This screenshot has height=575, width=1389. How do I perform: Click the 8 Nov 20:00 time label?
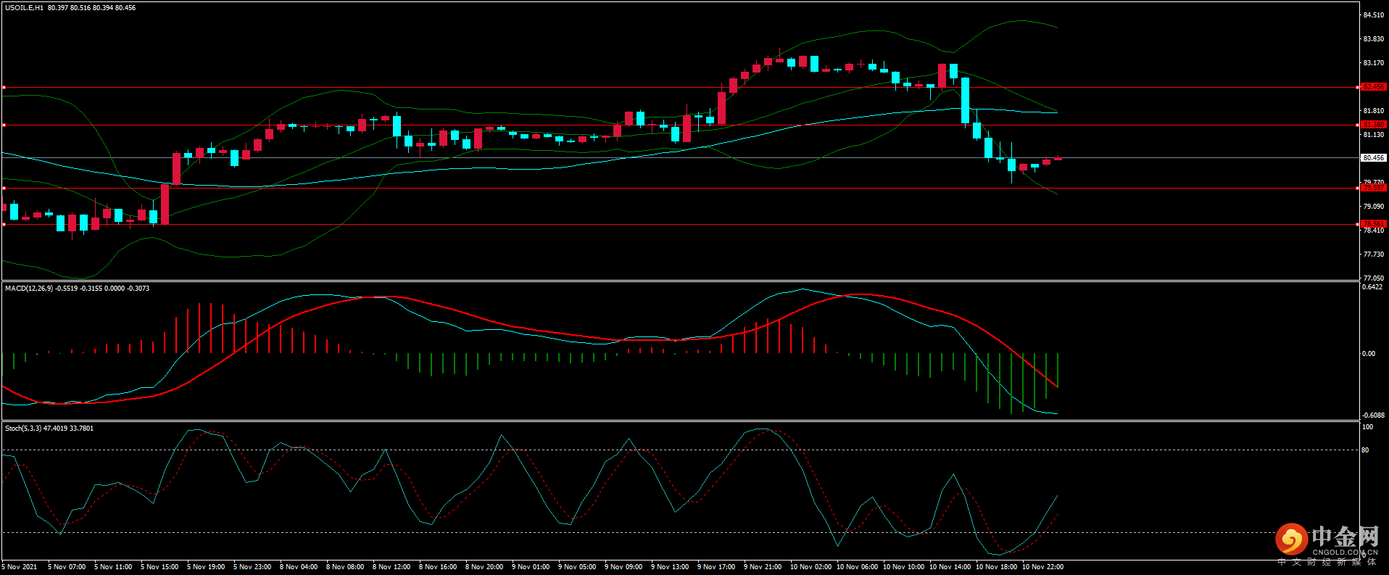pyautogui.click(x=484, y=567)
